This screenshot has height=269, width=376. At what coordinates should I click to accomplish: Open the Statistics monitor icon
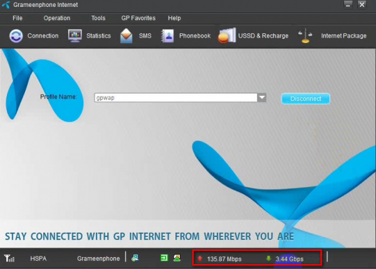pos(75,36)
